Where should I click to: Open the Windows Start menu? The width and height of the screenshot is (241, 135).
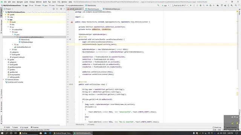click(2, 133)
